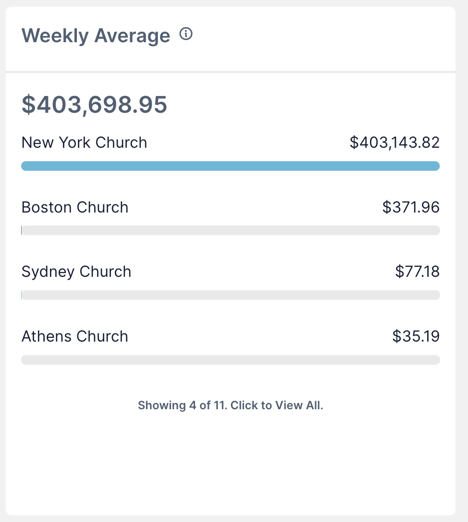
Task: Select the $403,698.95 total amount
Action: click(94, 105)
